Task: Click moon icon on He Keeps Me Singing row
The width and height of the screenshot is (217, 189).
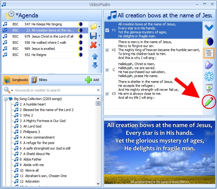Action: click(80, 24)
